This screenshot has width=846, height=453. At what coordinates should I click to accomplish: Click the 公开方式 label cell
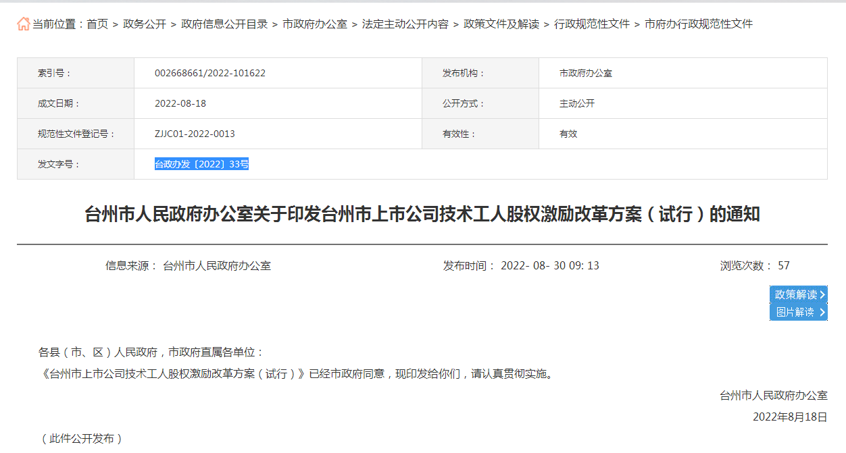tap(480, 103)
